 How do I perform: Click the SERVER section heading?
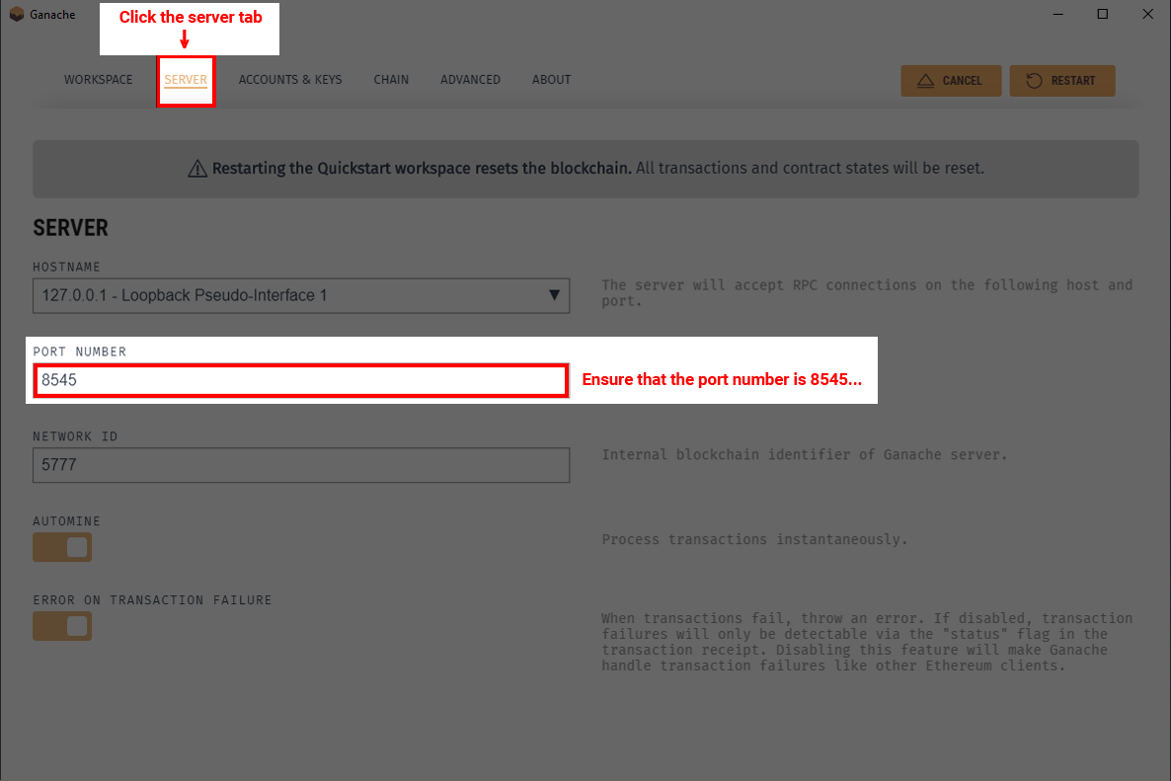(x=70, y=228)
